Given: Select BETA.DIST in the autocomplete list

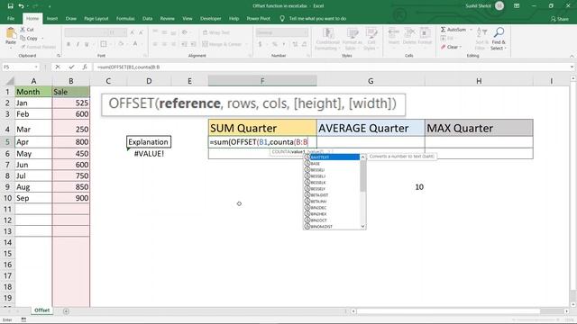Looking at the screenshot, I should coord(332,195).
